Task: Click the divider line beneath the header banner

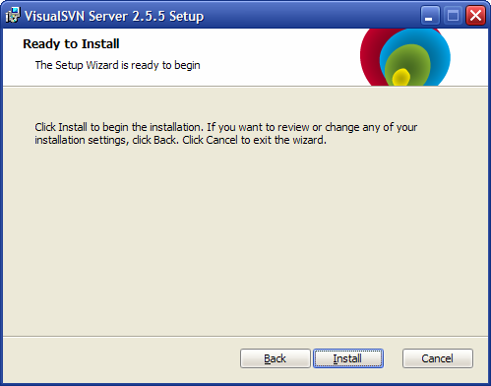Action: pos(245,87)
